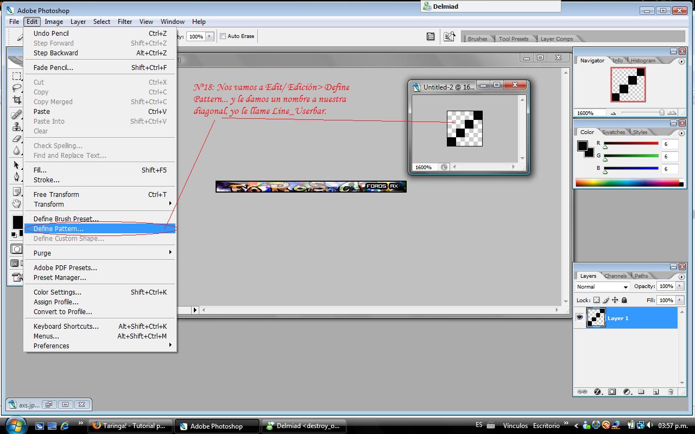Open the Color panel options menu arrow

(x=681, y=133)
